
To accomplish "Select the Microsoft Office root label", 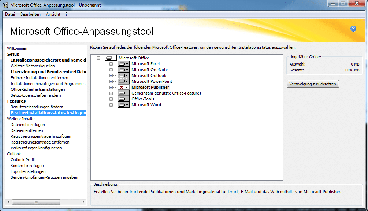I will click(x=134, y=58).
